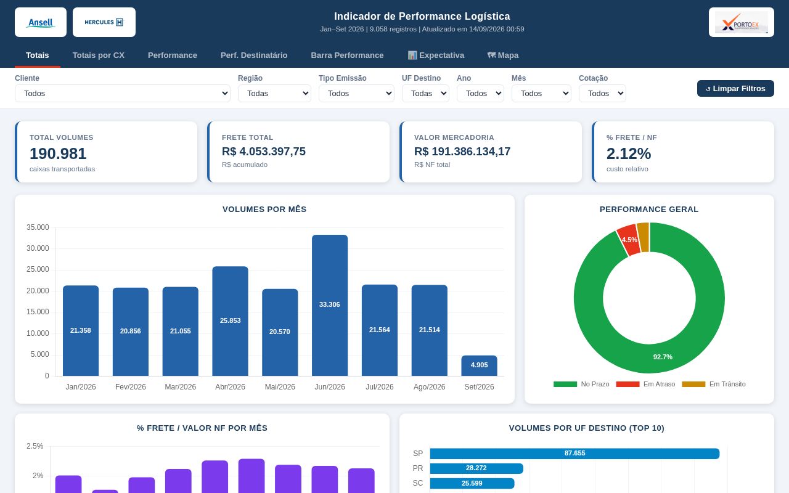Click the Jan–Set 2026 records subtitle

coord(422,29)
